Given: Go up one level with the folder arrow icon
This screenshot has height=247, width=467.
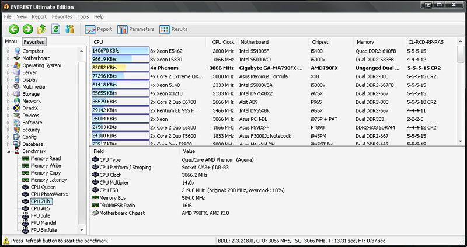Looking at the screenshot, I should [41, 29].
